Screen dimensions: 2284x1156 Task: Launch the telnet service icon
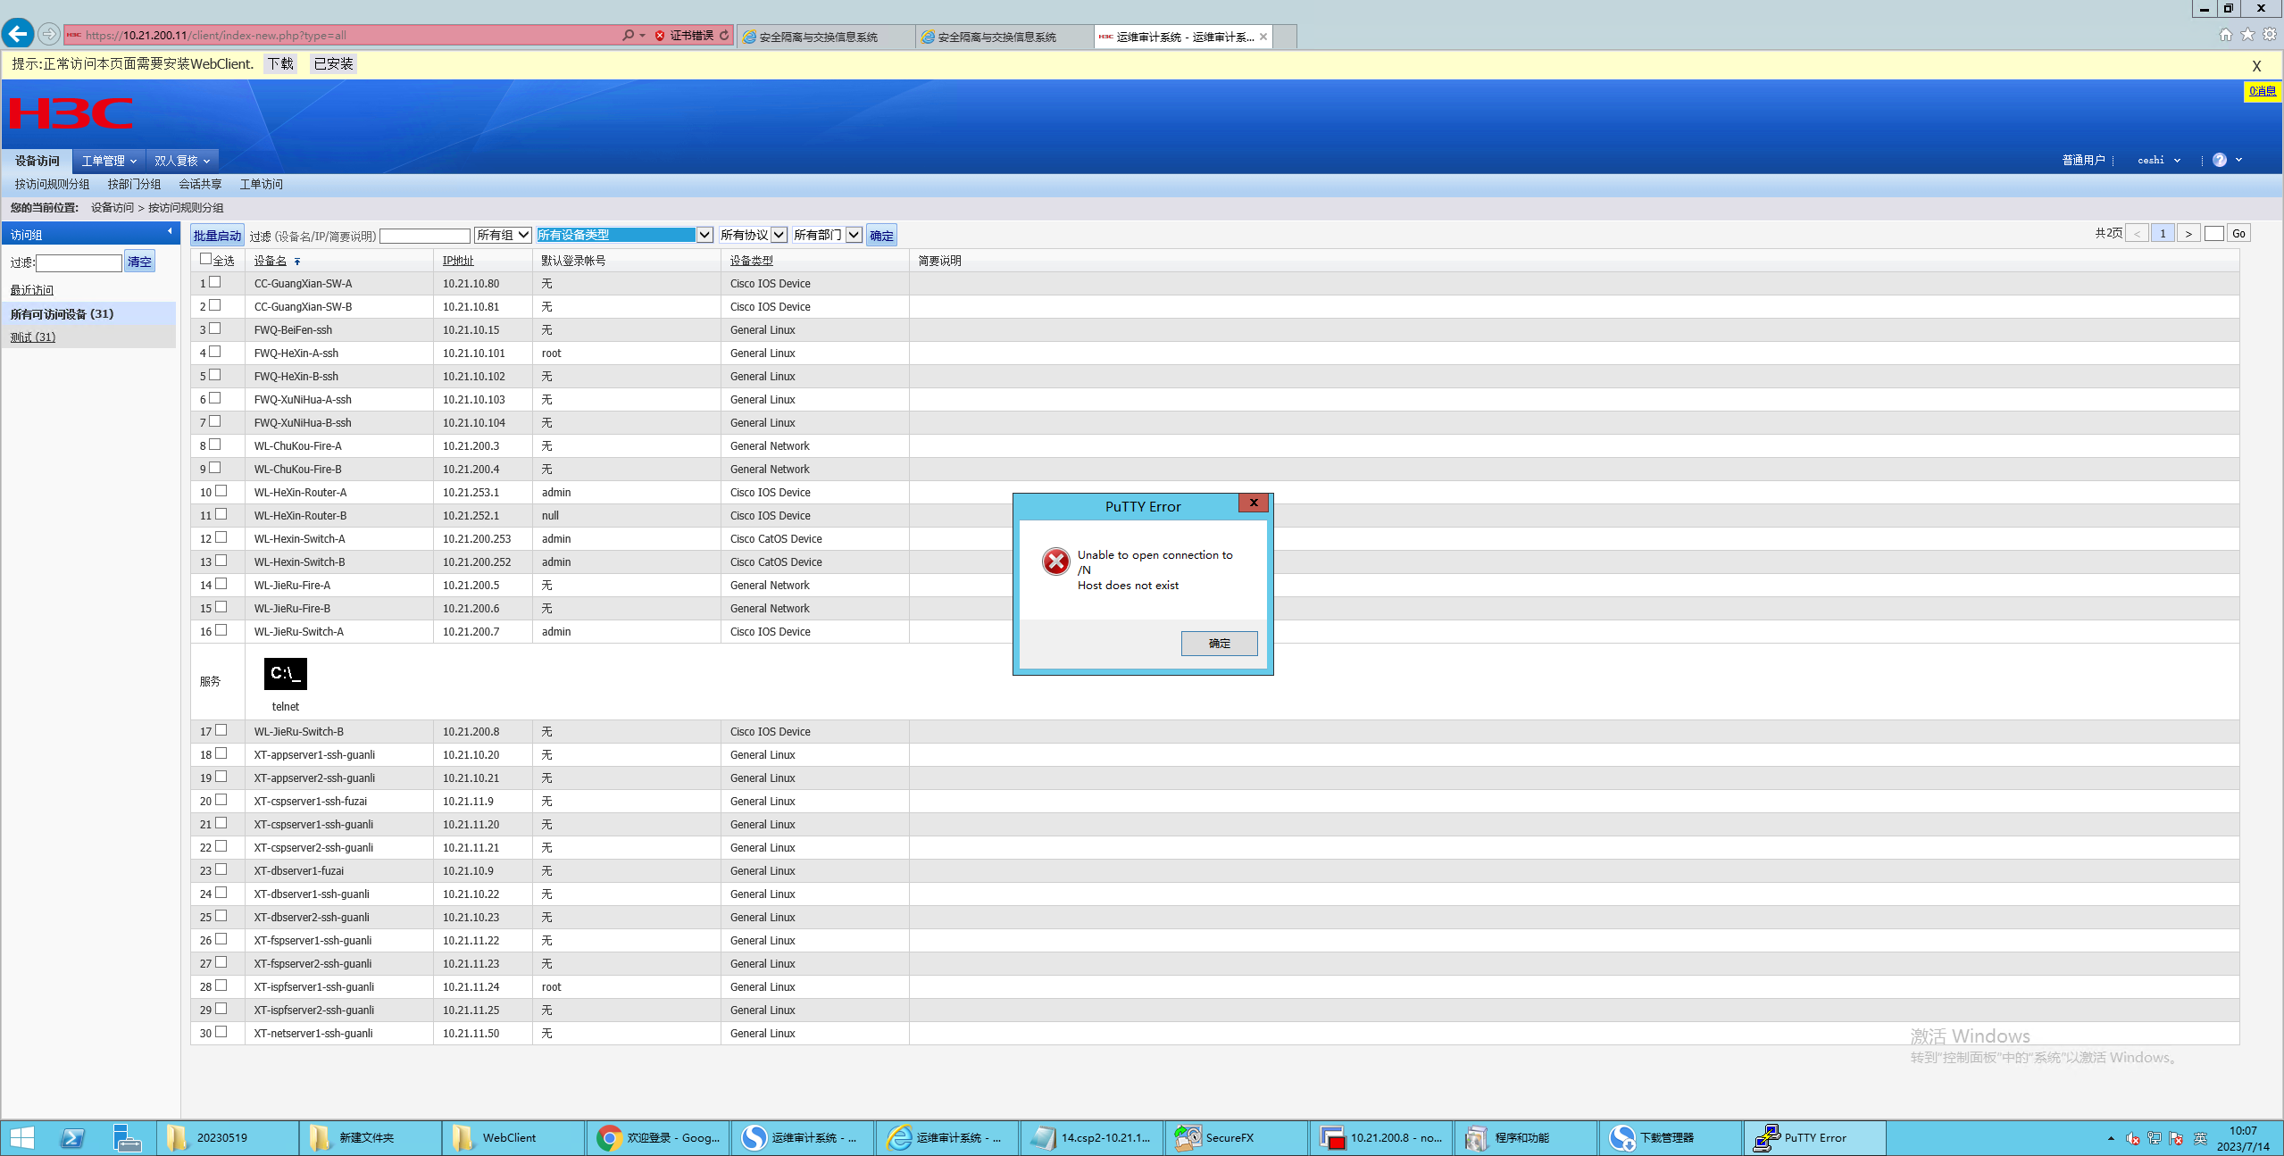(285, 674)
